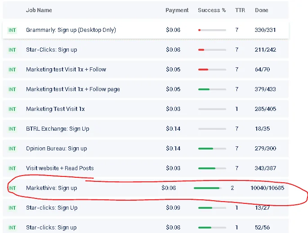Sort by the TTR column header

(240, 10)
